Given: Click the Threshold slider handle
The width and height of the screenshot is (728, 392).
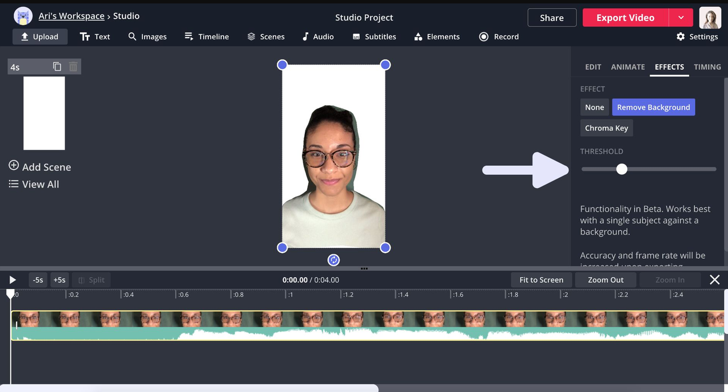Looking at the screenshot, I should 622,169.
